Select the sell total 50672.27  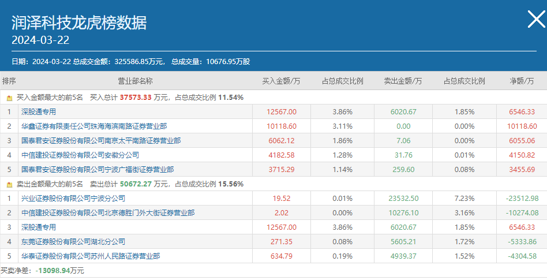coord(136,184)
